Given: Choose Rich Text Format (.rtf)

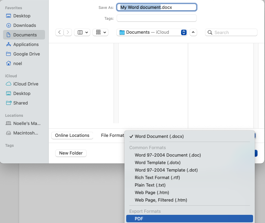Looking at the screenshot, I should pyautogui.click(x=190, y=177).
